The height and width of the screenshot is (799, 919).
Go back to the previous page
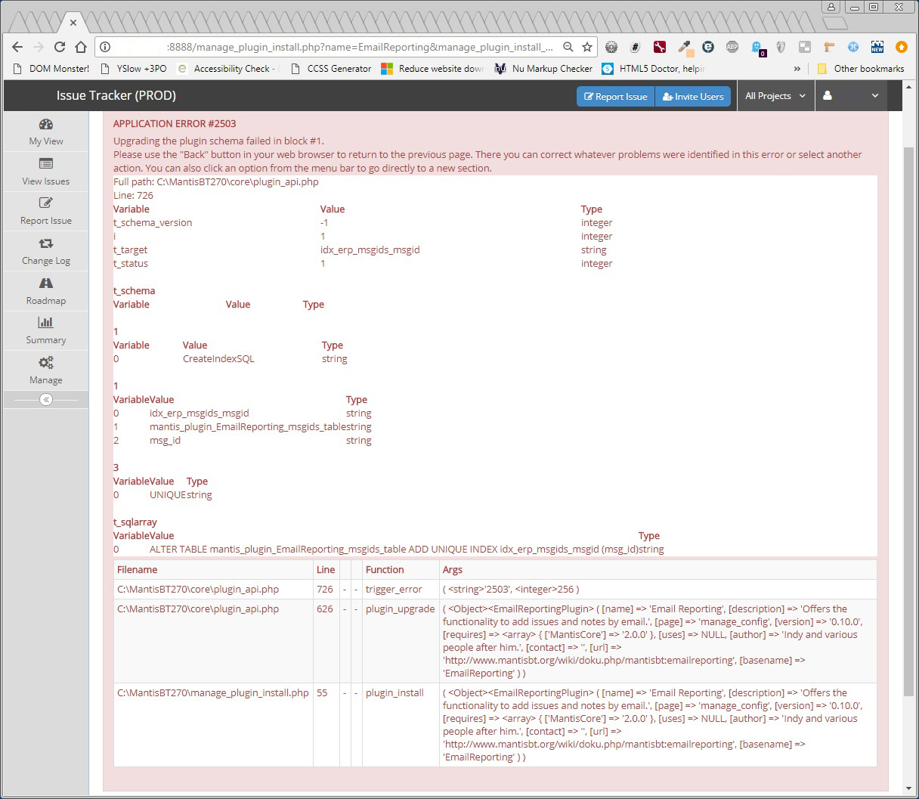17,47
